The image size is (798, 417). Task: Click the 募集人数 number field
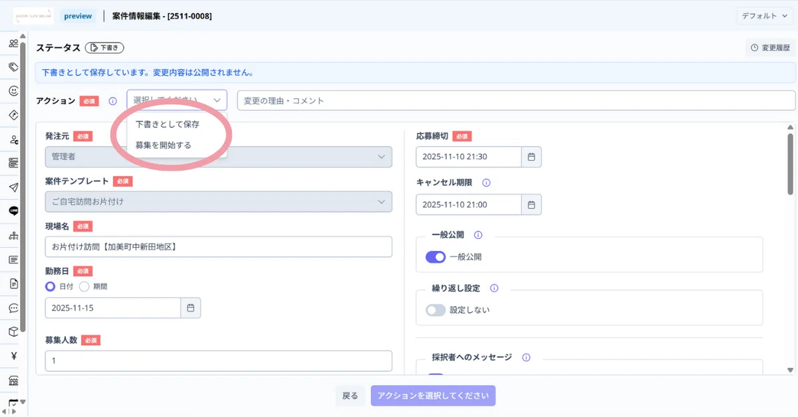click(219, 361)
